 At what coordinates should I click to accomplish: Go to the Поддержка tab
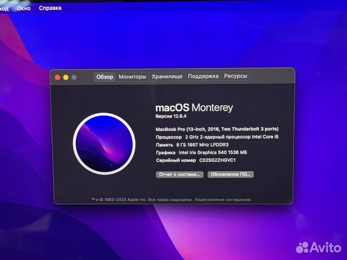(x=203, y=76)
